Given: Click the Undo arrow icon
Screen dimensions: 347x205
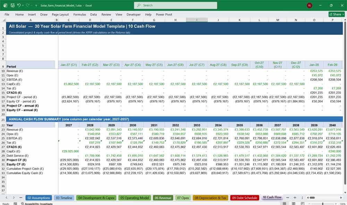Looking at the screenshot, I should point(19,5).
